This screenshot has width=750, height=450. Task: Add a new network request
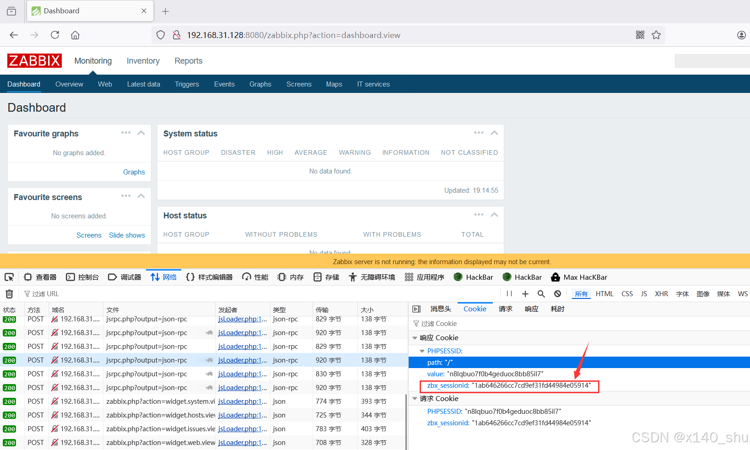coord(525,294)
